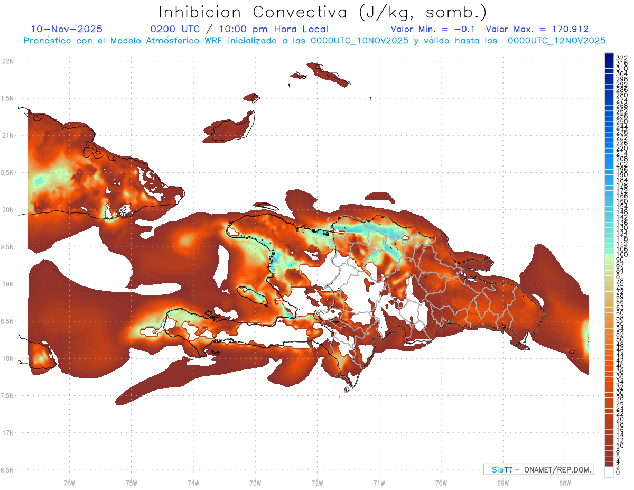Click the '75W' longitude label
The image size is (634, 490).
(x=131, y=483)
